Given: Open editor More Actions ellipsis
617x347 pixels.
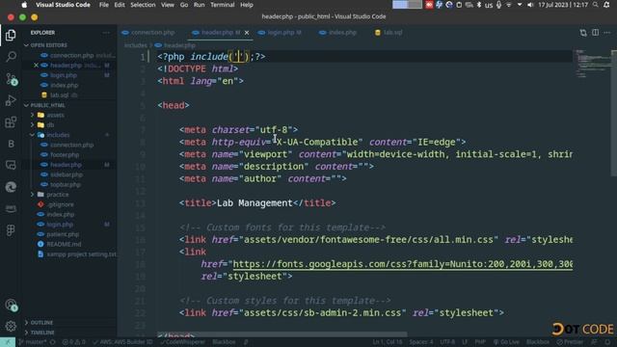Looking at the screenshot, I should [x=607, y=33].
